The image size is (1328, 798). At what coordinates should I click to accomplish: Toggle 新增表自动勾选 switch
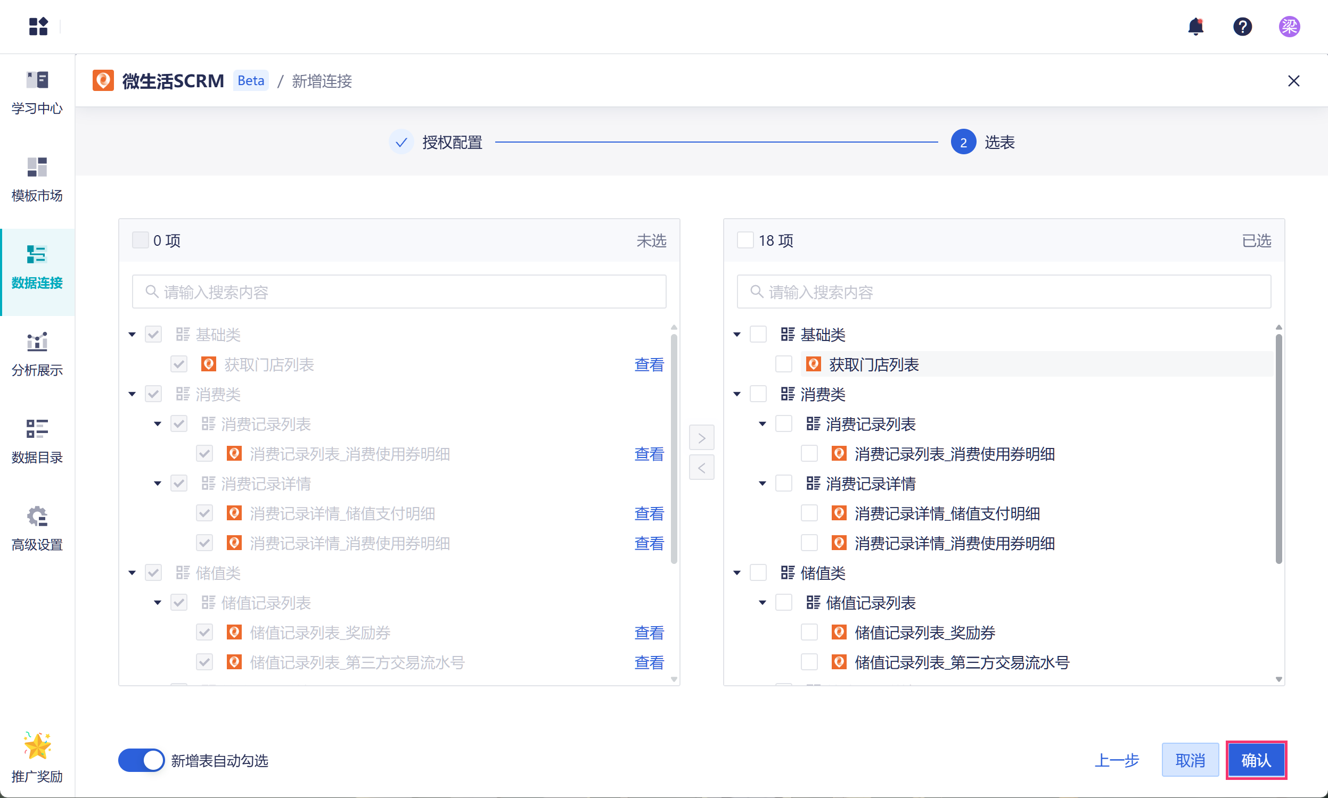pyautogui.click(x=142, y=760)
